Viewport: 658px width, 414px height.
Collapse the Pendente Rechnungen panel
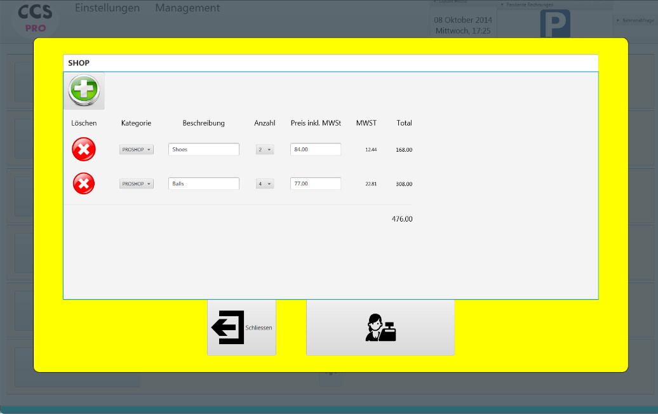pos(527,4)
